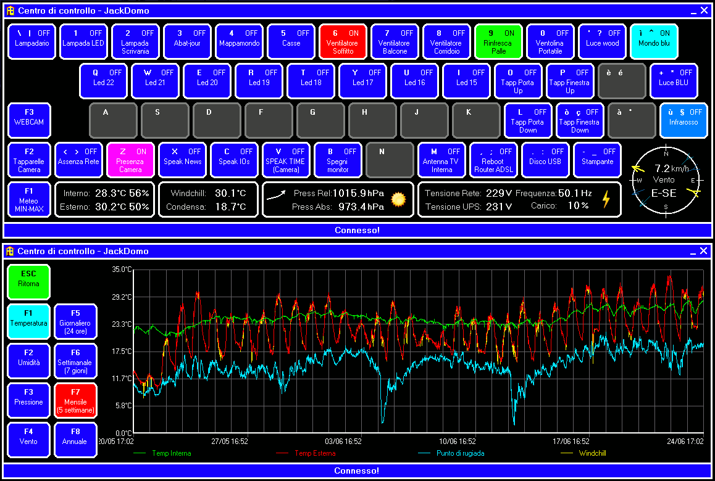Click the wind compass dial
The width and height of the screenshot is (715, 481).
click(x=666, y=180)
